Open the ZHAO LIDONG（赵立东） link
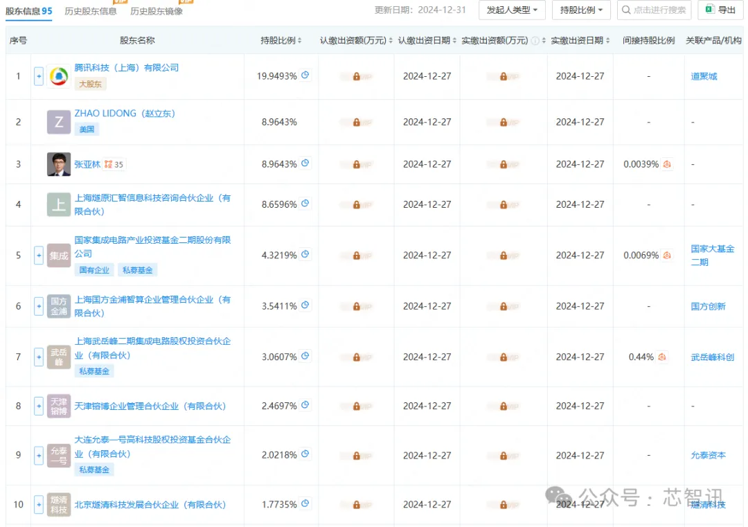The image size is (748, 527). (125, 114)
